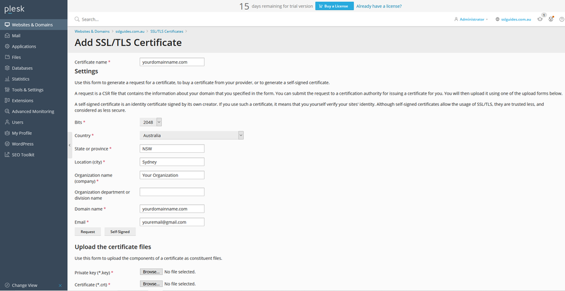Click the Extensions icon in sidebar

click(7, 101)
